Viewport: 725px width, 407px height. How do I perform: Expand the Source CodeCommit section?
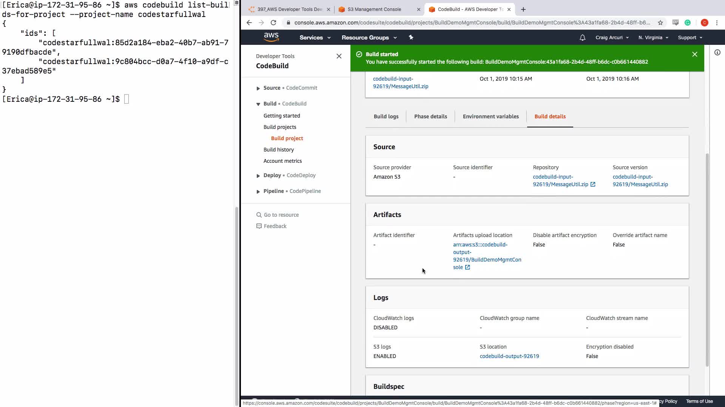(258, 88)
